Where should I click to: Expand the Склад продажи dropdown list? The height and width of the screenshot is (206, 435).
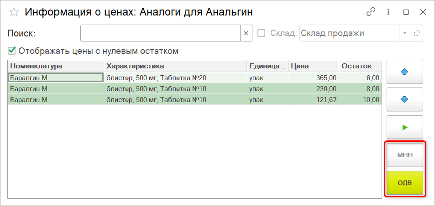point(405,33)
